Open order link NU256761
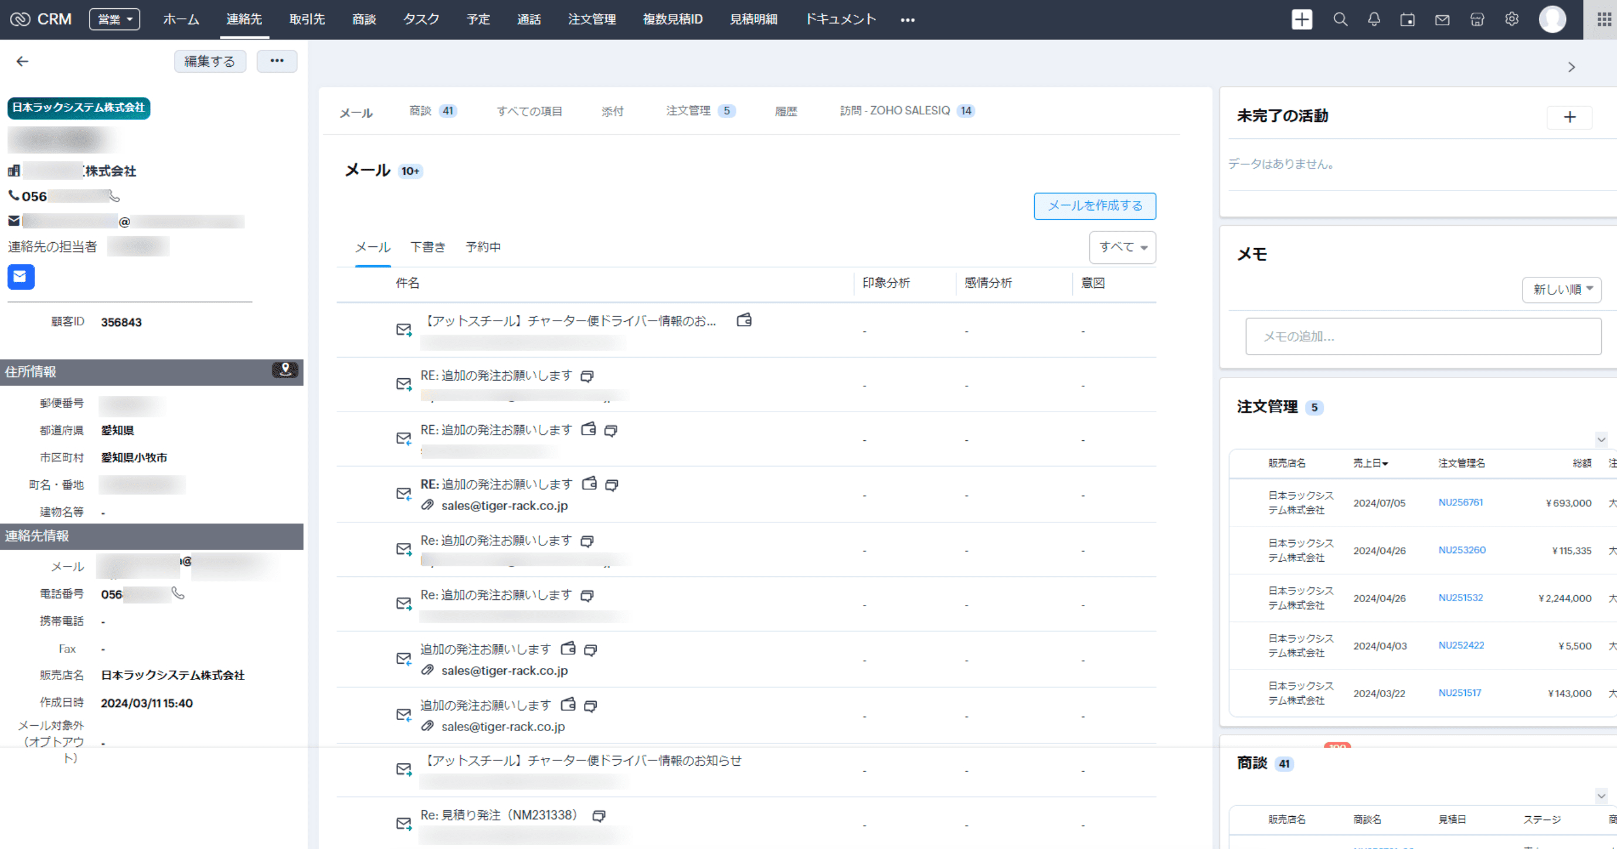 click(1460, 502)
